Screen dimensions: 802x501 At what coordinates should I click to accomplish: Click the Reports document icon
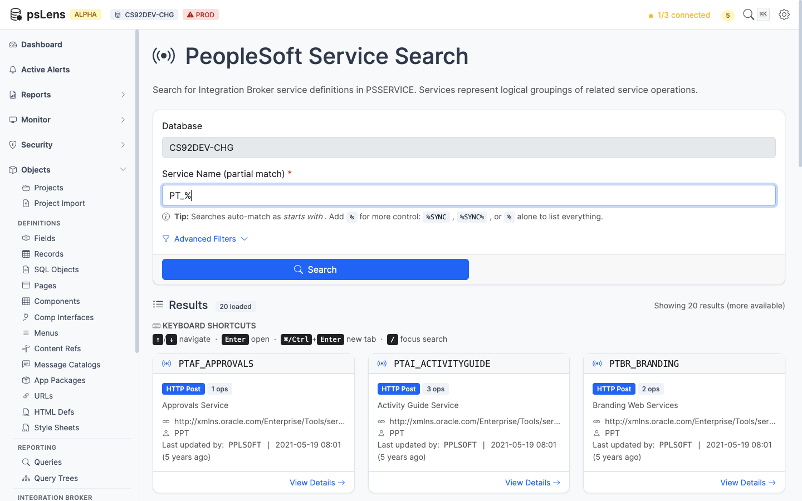click(13, 95)
